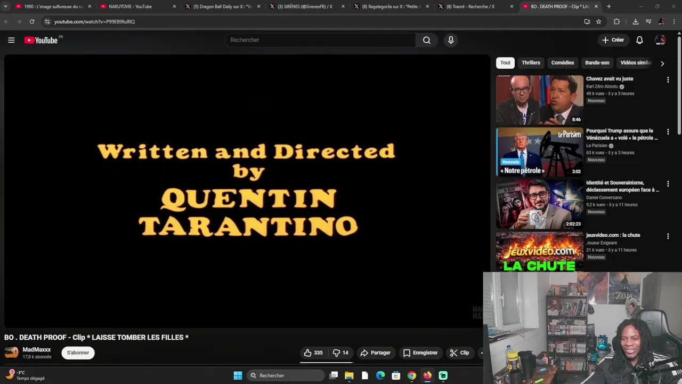Select the Vidéos similaires filter chip
The width and height of the screenshot is (682, 384).
636,63
